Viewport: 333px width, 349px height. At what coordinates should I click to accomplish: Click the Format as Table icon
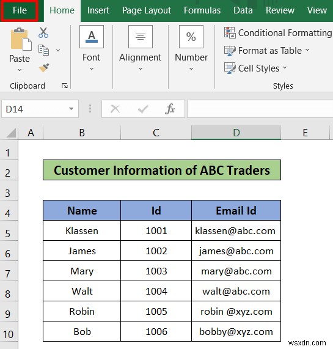click(230, 51)
